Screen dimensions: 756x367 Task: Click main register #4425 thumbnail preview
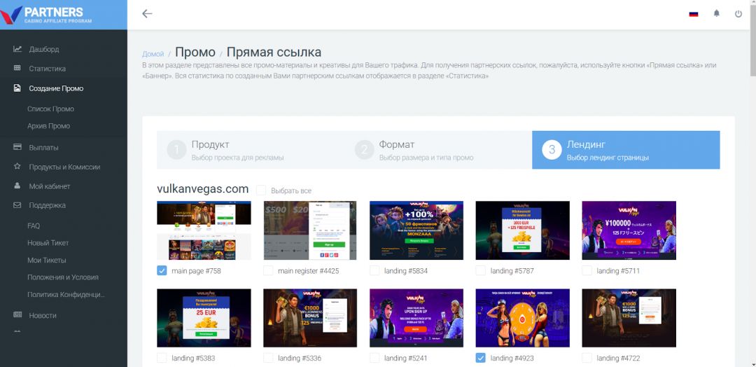coord(310,230)
